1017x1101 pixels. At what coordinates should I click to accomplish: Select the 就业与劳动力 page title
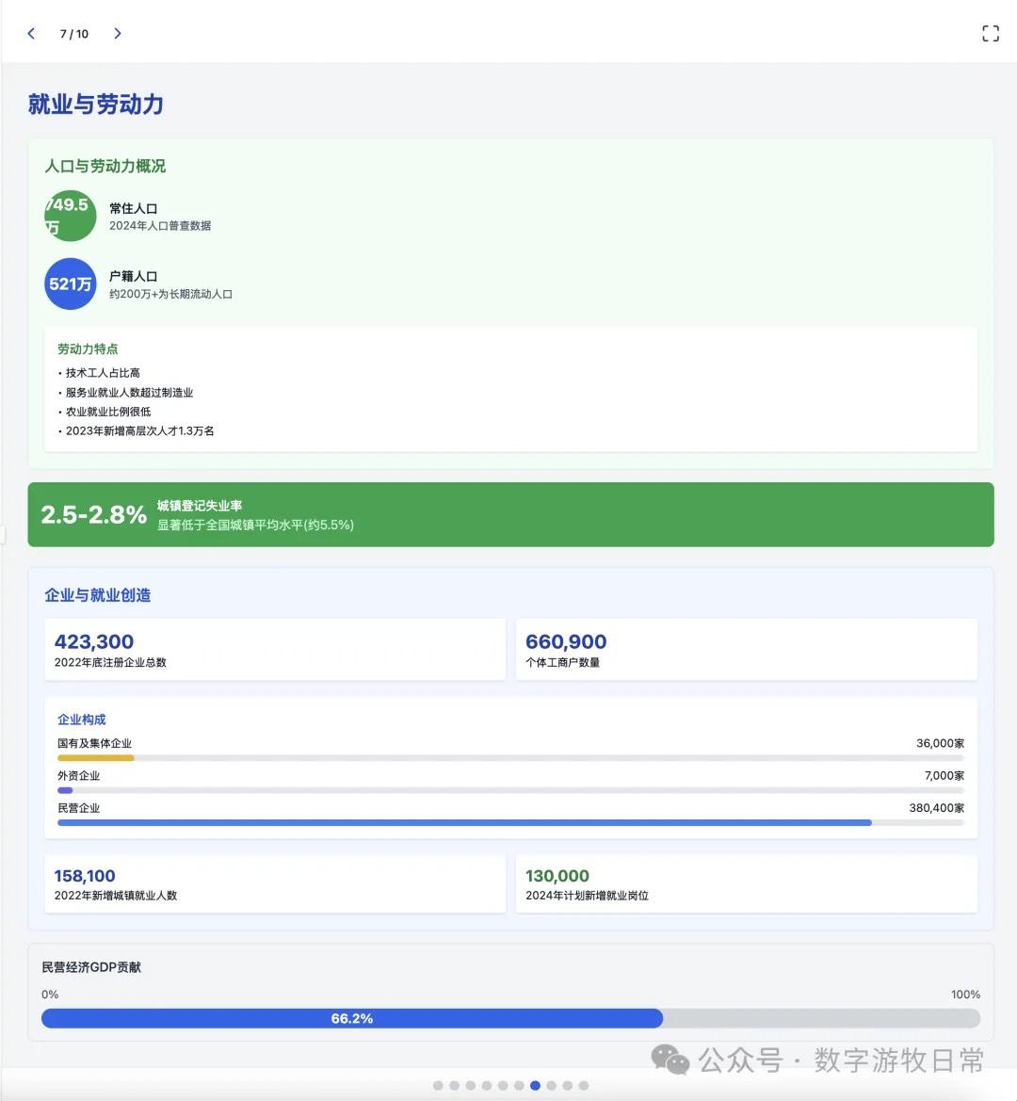pyautogui.click(x=96, y=105)
